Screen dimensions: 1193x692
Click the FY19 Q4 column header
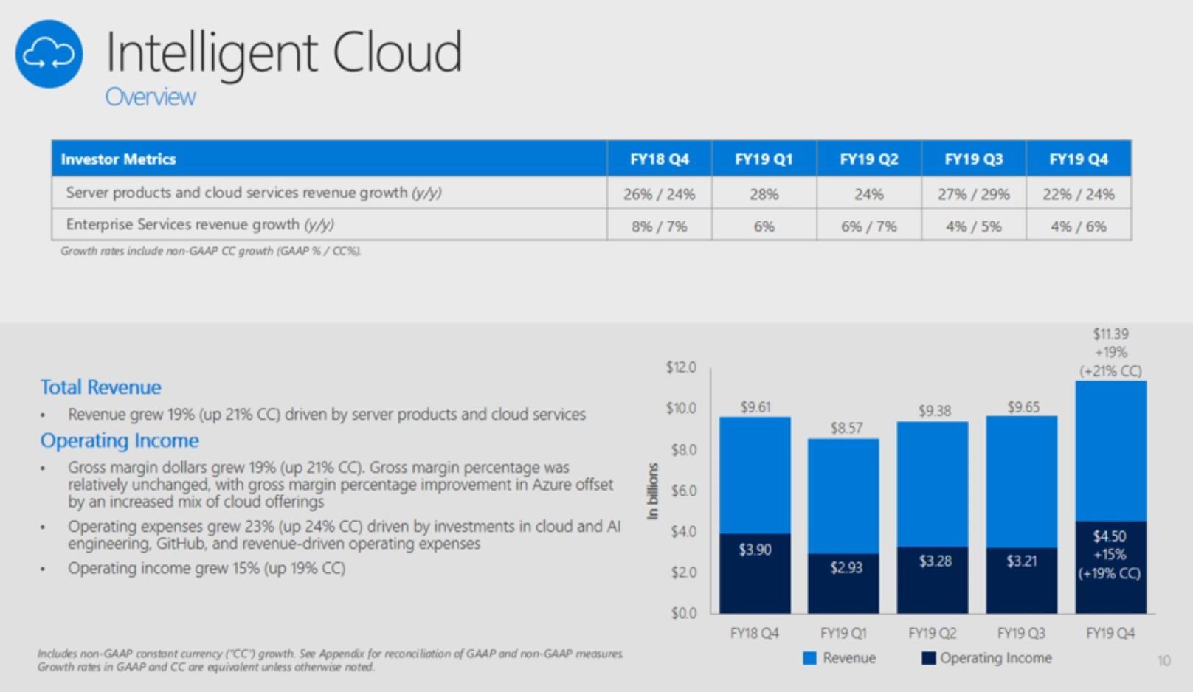(1078, 159)
